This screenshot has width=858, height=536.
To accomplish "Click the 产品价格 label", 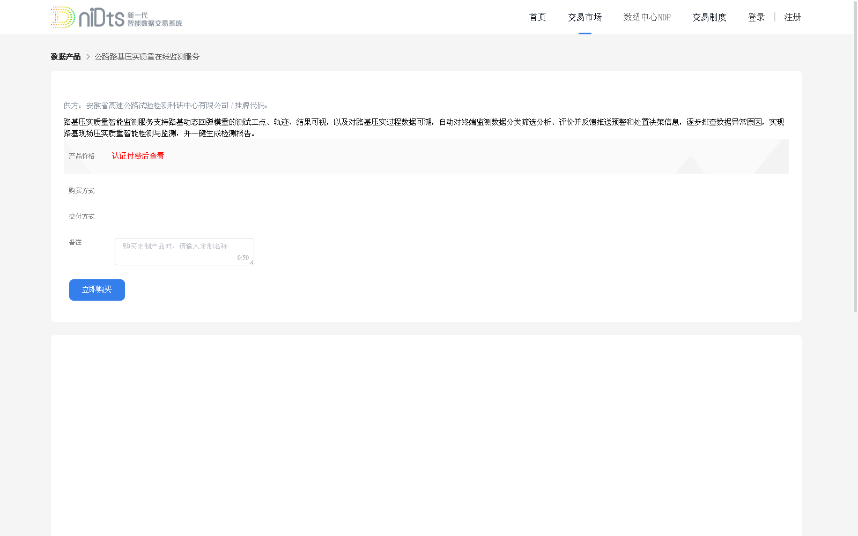I will [x=82, y=156].
